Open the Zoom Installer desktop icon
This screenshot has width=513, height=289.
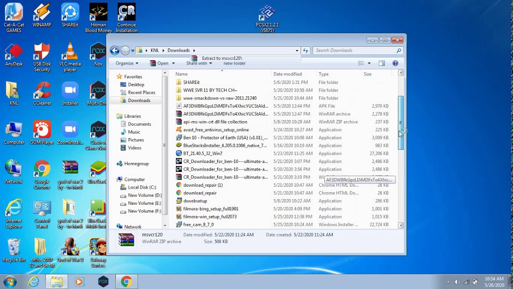[70, 133]
